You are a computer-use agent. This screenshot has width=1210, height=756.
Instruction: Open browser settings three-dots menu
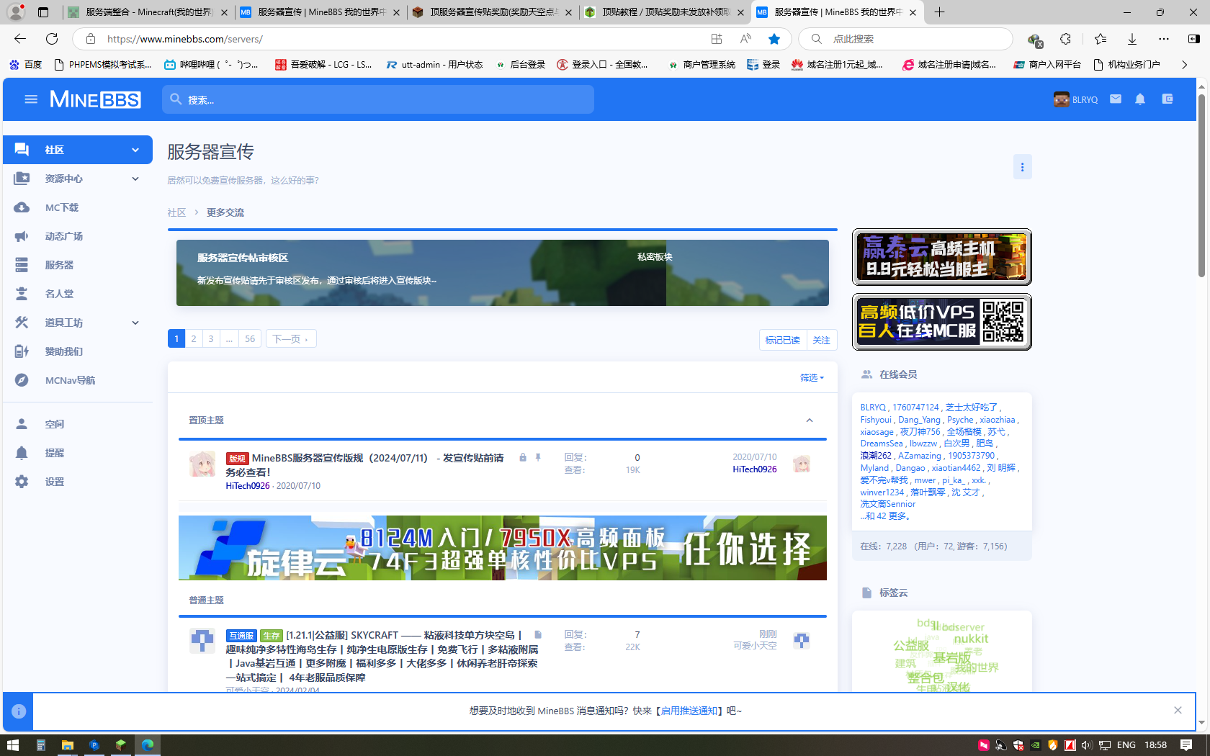(1164, 39)
